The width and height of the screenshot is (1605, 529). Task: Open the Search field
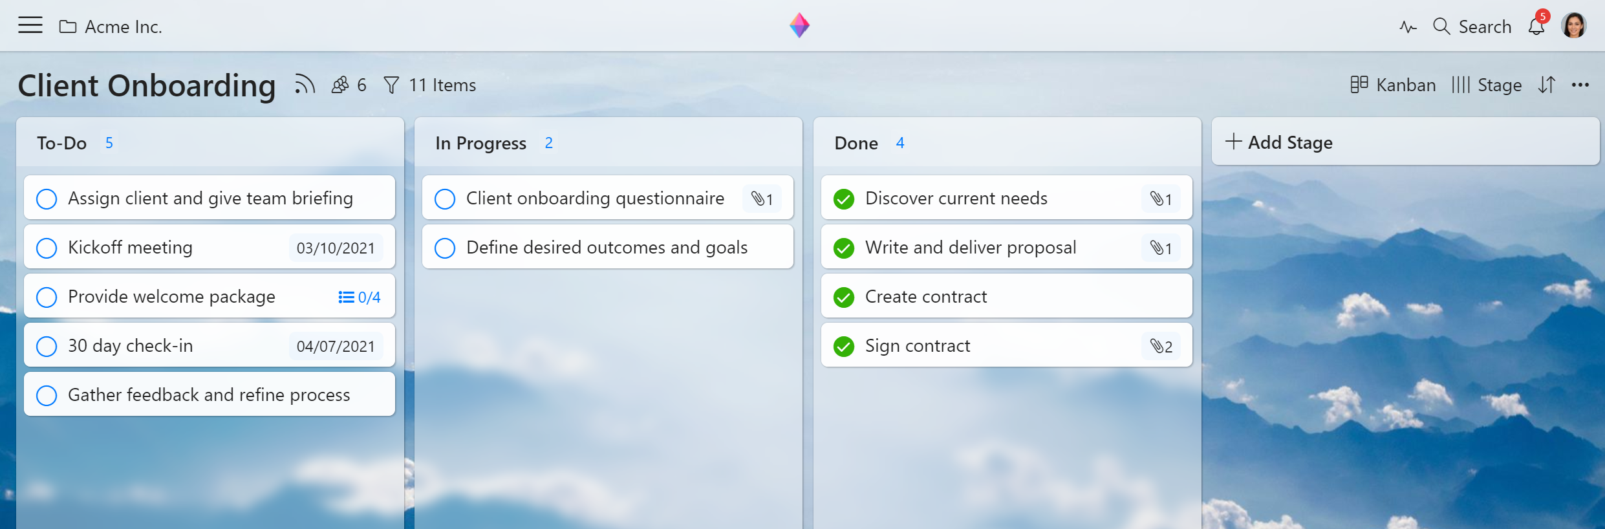point(1472,27)
